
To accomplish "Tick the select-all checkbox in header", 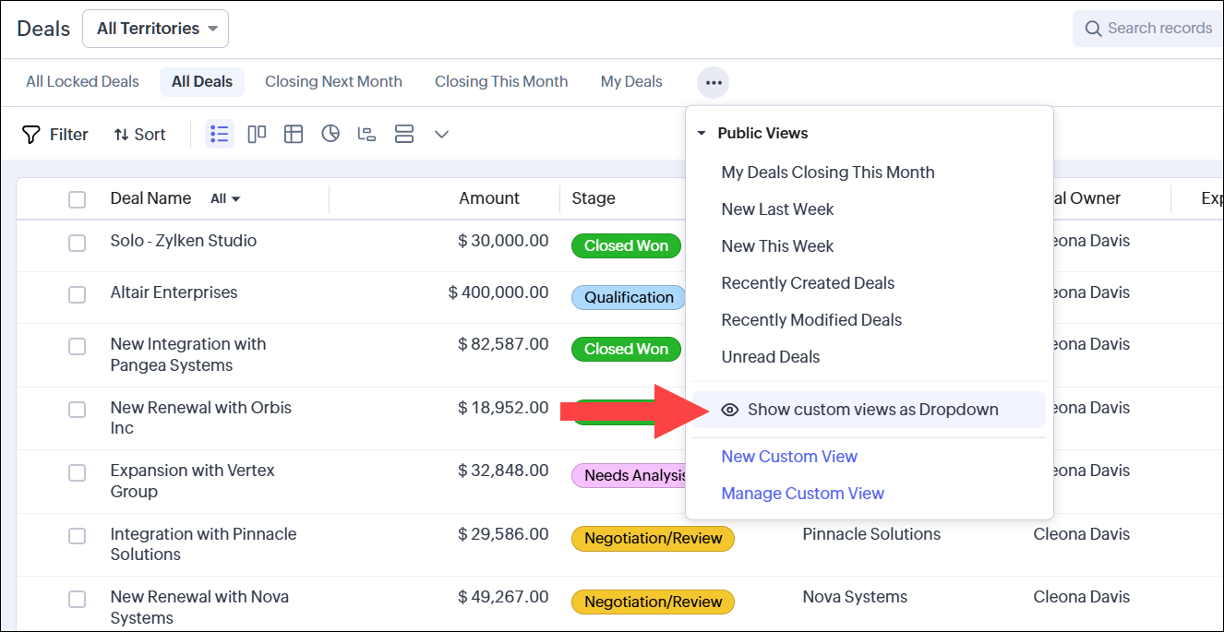I will (77, 199).
